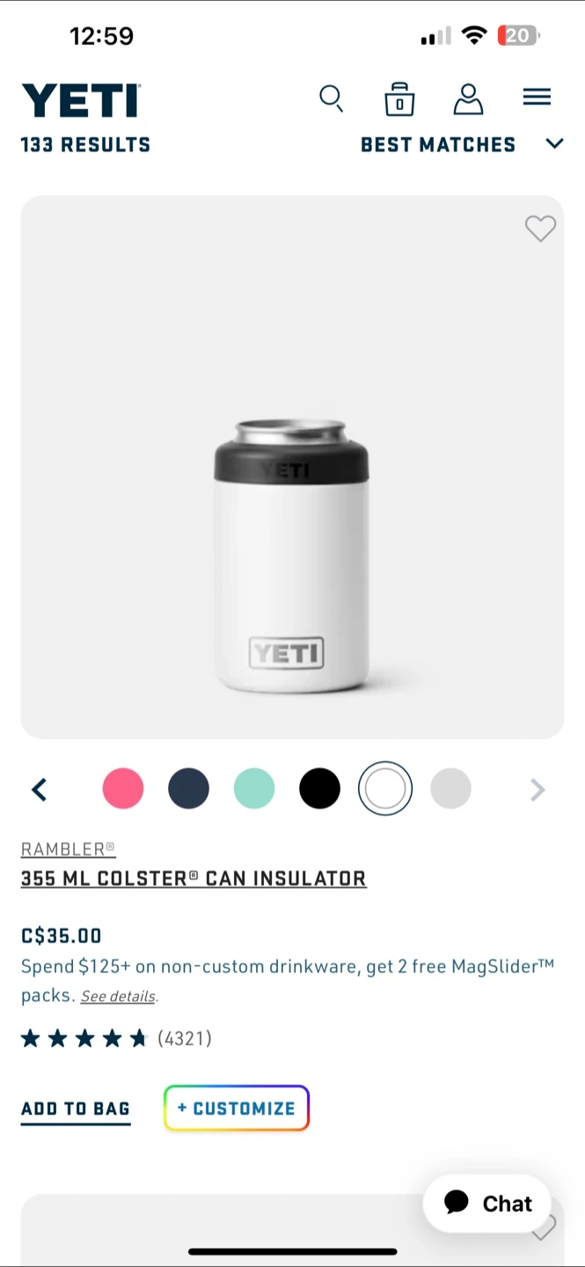Show next color swatches arrow
Viewport: 585px width, 1267px height.
537,790
